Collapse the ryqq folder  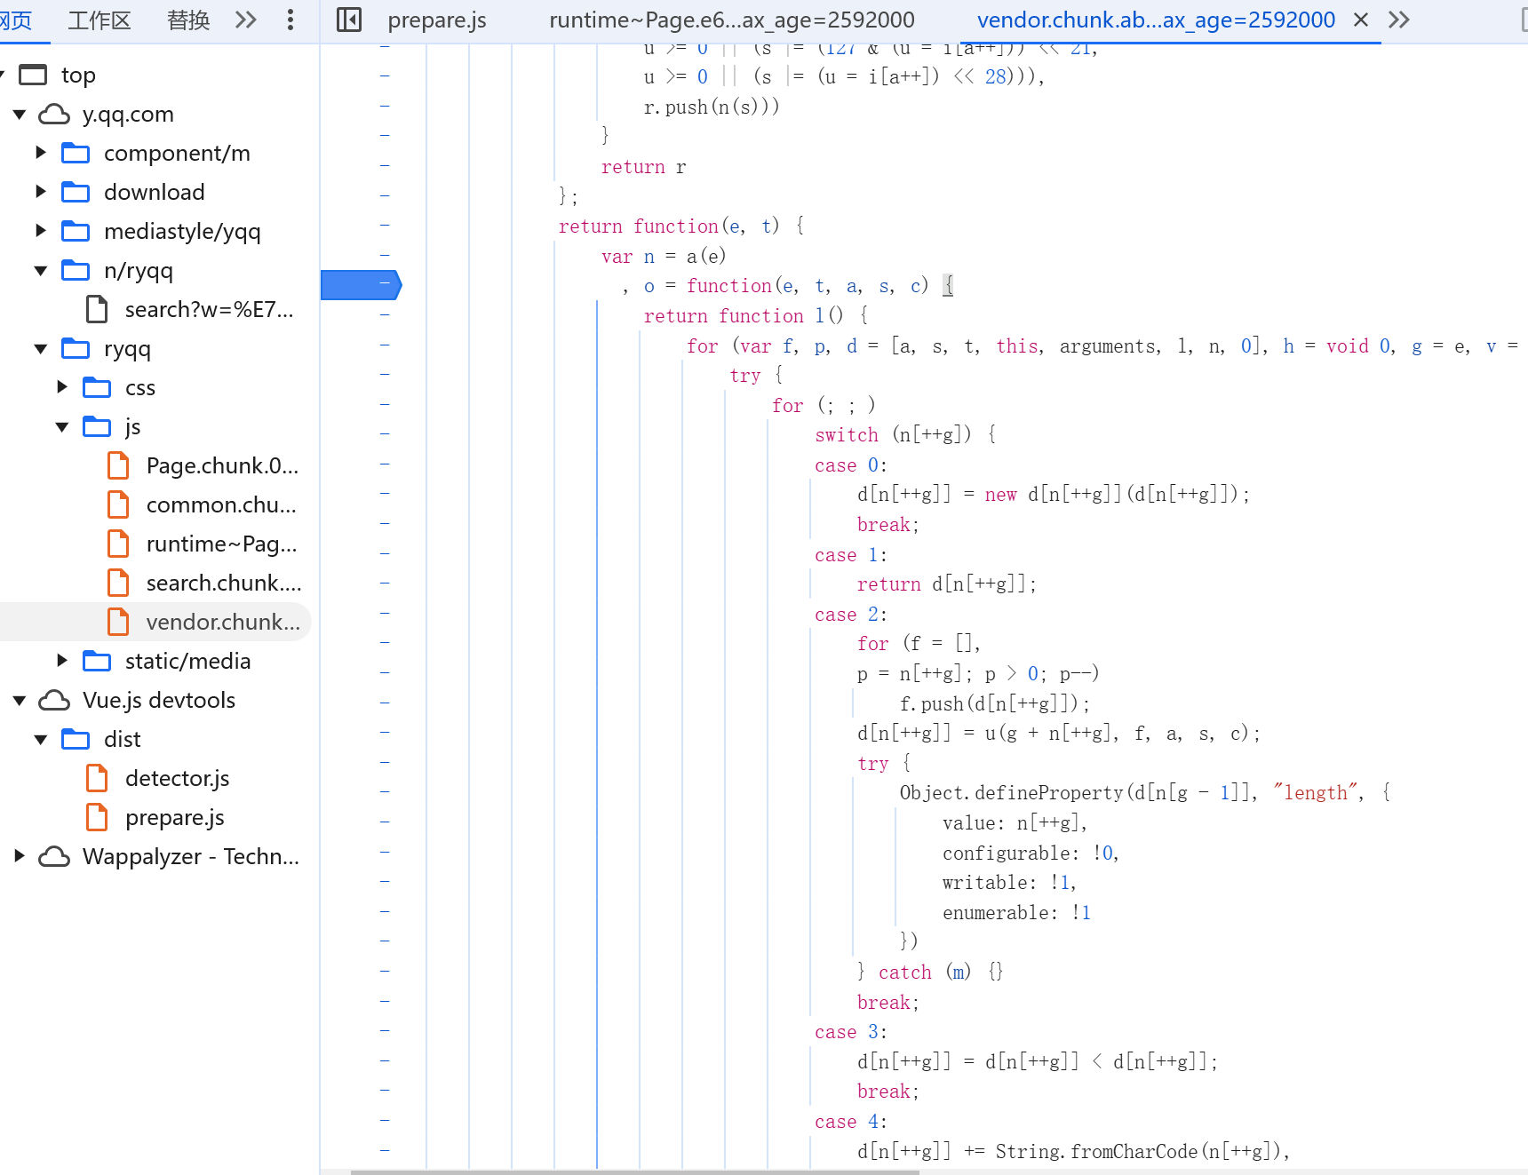[x=41, y=348]
